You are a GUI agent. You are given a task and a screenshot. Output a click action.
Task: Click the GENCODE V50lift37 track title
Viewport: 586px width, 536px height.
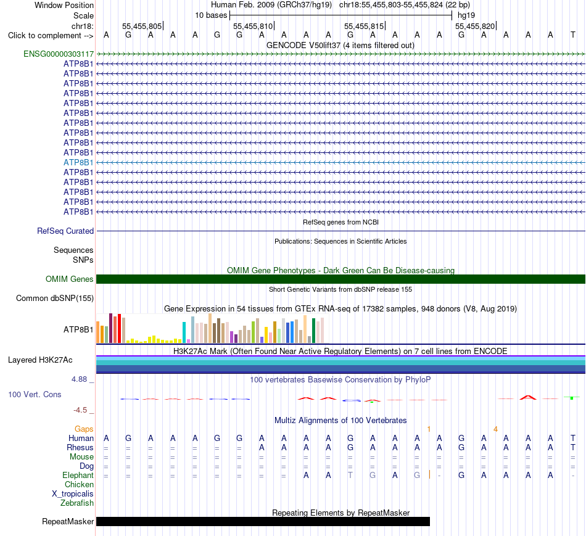point(340,45)
